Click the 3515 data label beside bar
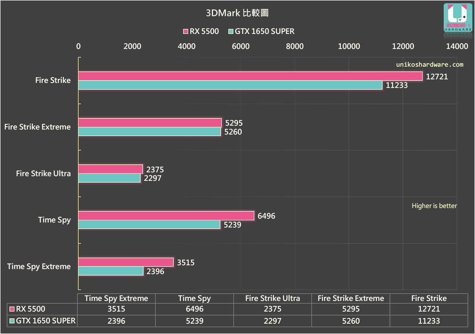Screen dimensions: 475x334 click(186, 263)
